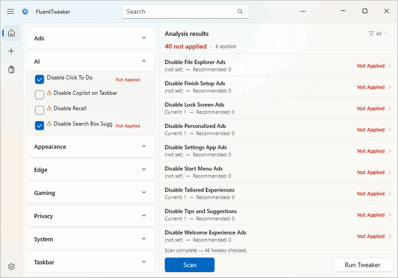The height and width of the screenshot is (278, 398).
Task: Open the three-dot more options menu
Action: [x=303, y=11]
